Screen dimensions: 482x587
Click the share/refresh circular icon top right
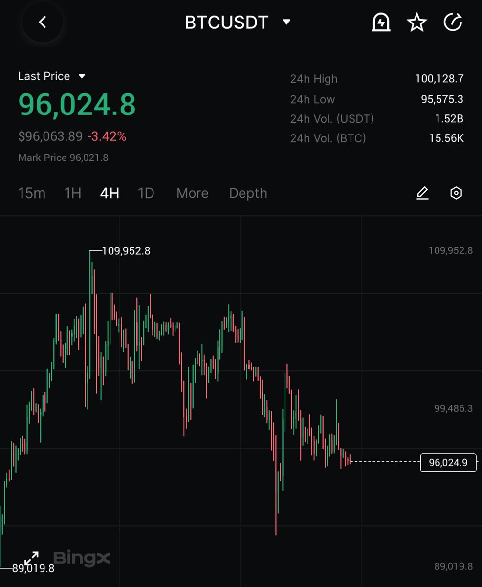(453, 22)
